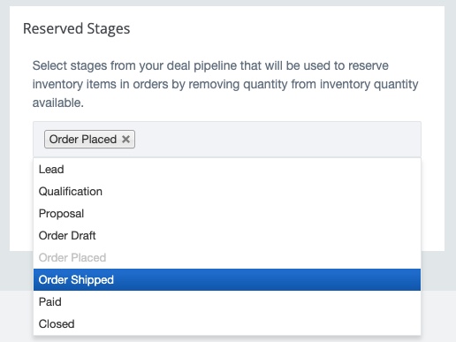456x342 pixels.
Task: Select Lead from the stage list
Action: point(227,170)
